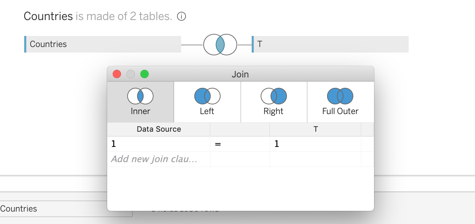Open the Data Source join field value 1
The height and width of the screenshot is (224, 475).
(158, 144)
